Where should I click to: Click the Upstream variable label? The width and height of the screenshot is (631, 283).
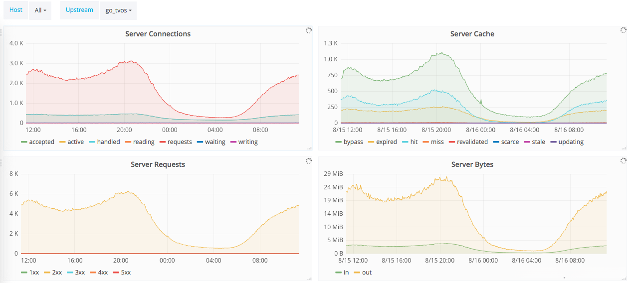[x=79, y=10]
